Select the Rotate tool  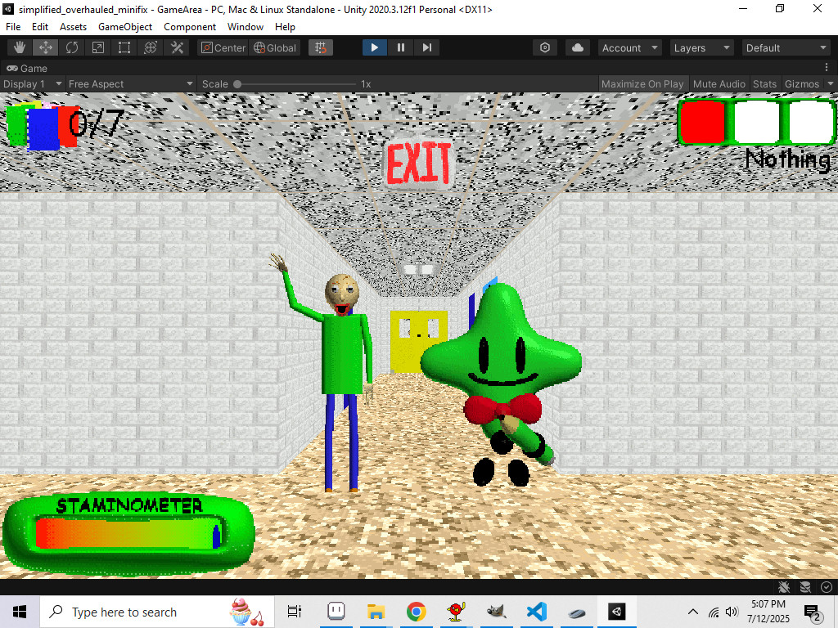point(71,47)
